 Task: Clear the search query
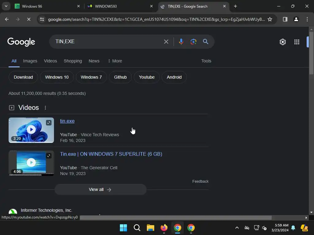coord(166,42)
